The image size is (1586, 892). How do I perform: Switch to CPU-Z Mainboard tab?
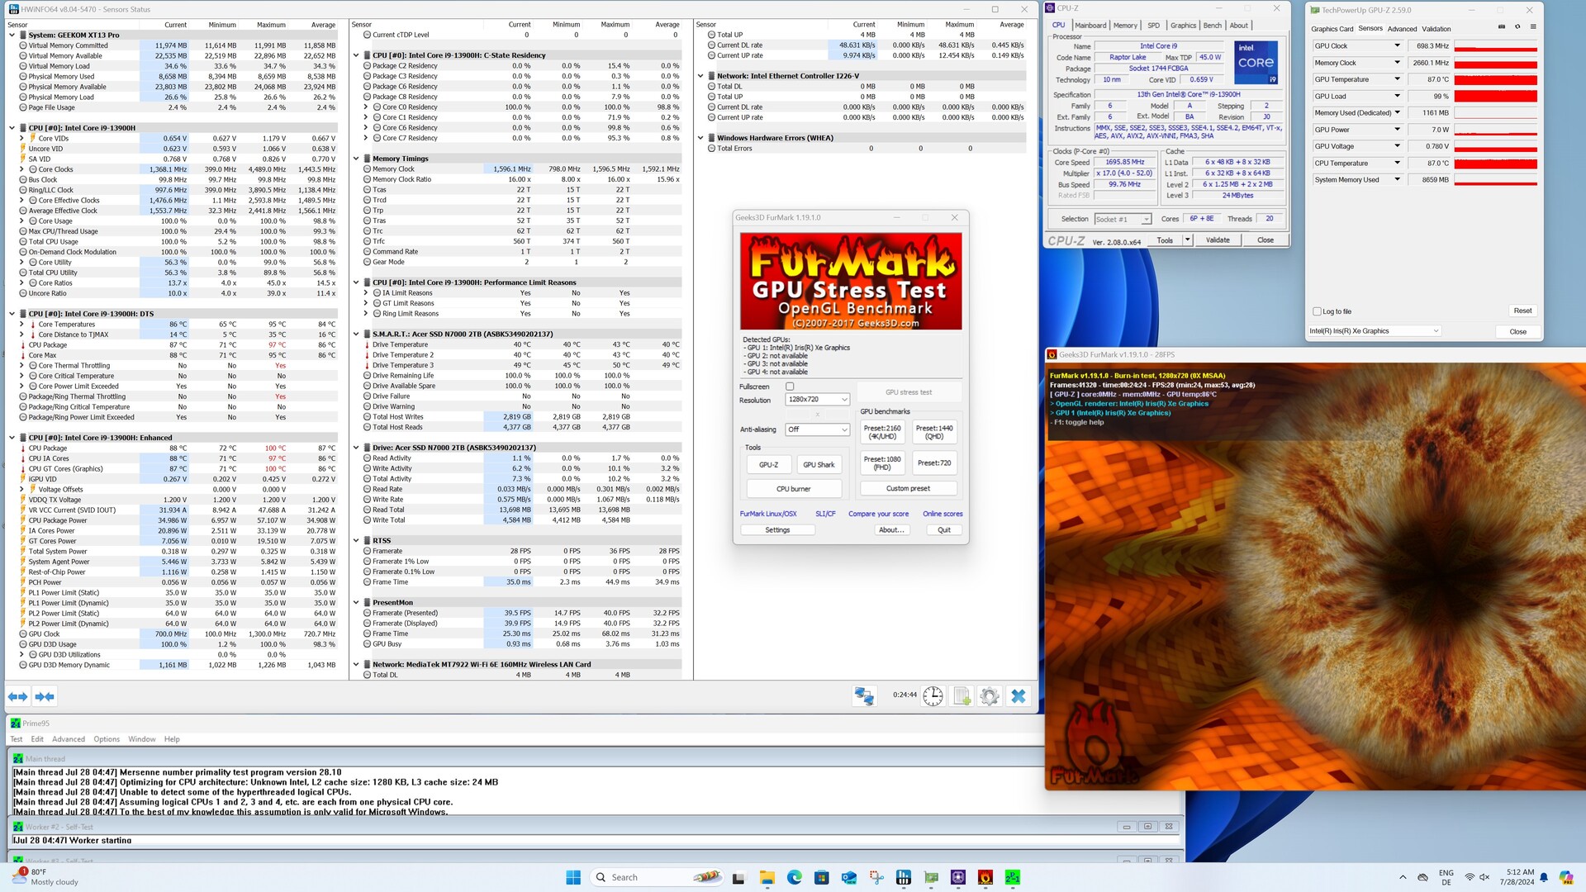point(1090,26)
